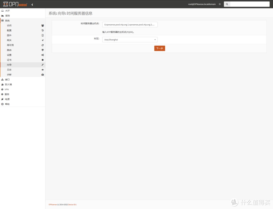The image size is (273, 209).
Task: Click the magic wand icon beside 向导
Action: pos(42,65)
